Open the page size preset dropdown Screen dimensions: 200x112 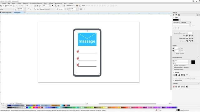(13, 9)
